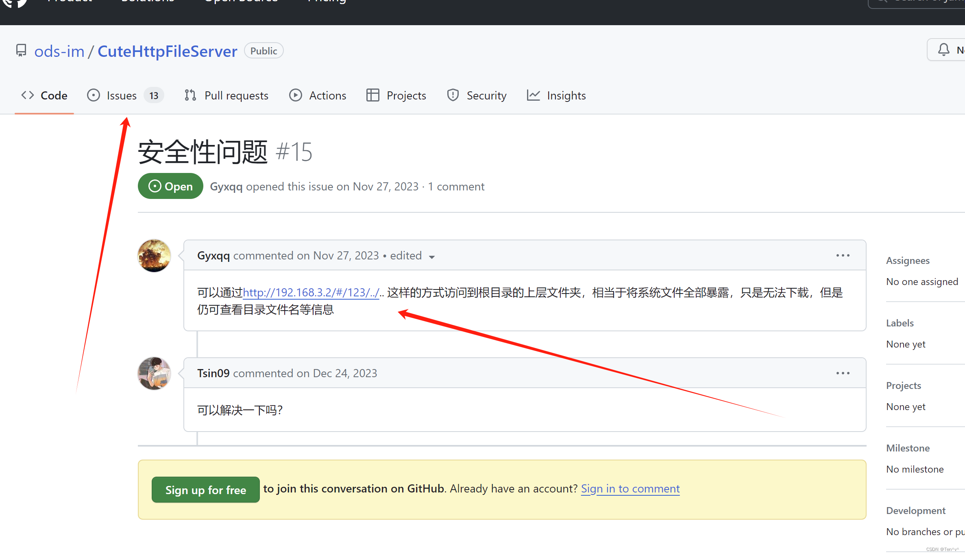Click the 13 issues counter badge
The image size is (965, 555).
click(154, 95)
